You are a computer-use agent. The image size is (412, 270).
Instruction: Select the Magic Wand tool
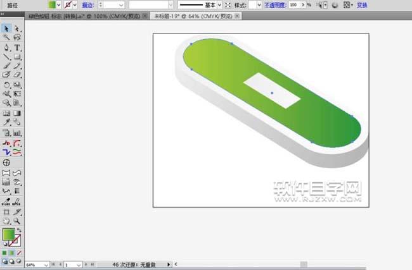click(x=6, y=37)
